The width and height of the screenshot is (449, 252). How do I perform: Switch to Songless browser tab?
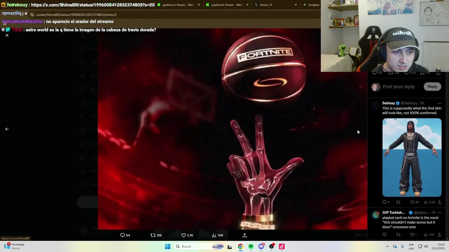coord(311,5)
